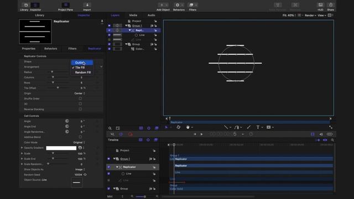
Task: Open the Behaviors toolbar menu
Action: pyautogui.click(x=179, y=7)
